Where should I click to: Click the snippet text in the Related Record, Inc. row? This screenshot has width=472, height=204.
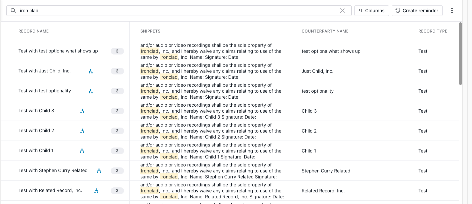pos(212,191)
